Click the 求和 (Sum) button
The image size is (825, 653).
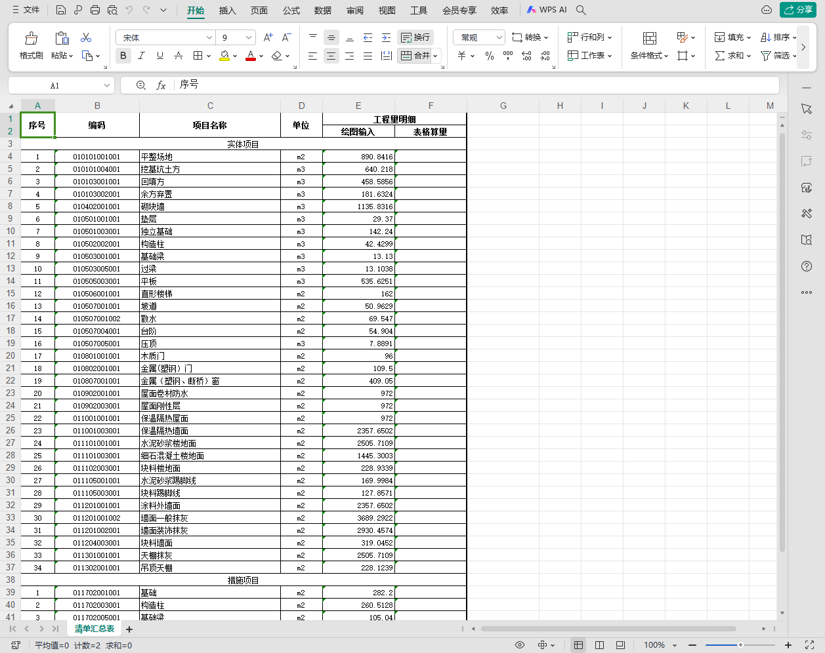click(x=732, y=56)
